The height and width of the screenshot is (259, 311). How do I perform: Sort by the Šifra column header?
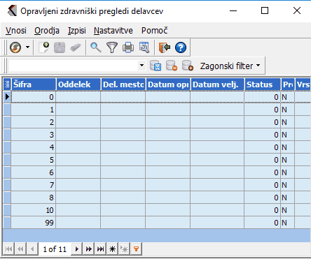tap(34, 84)
